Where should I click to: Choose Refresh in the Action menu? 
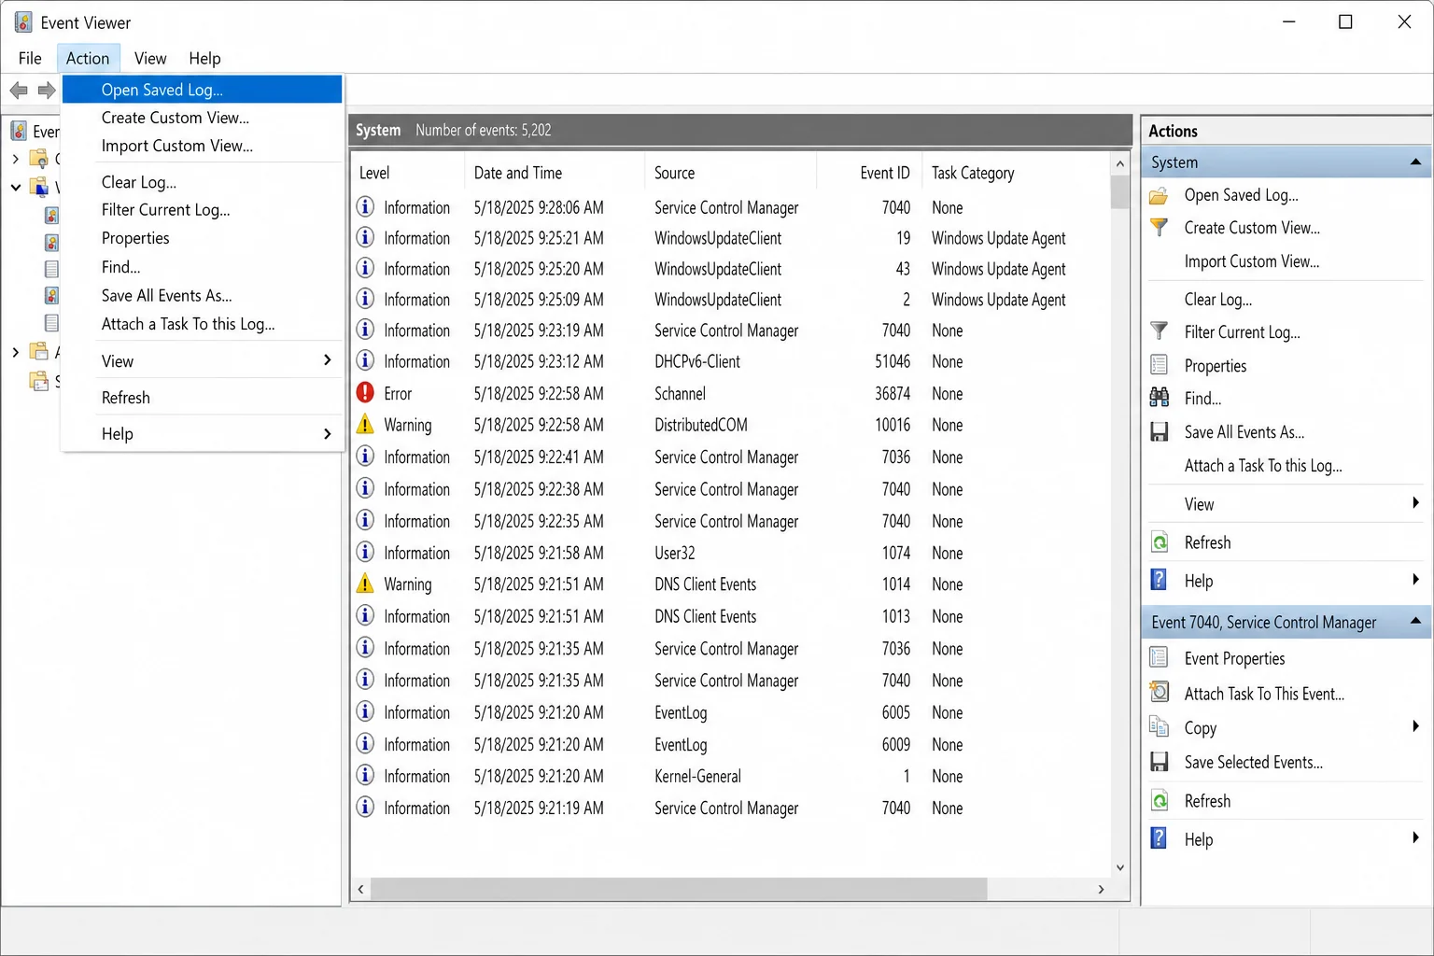(x=203, y=397)
